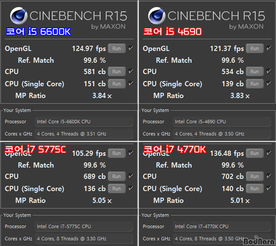The height and width of the screenshot is (246, 276).
Task: Click the 5.01 x MP Ratio value
Action: point(240,200)
